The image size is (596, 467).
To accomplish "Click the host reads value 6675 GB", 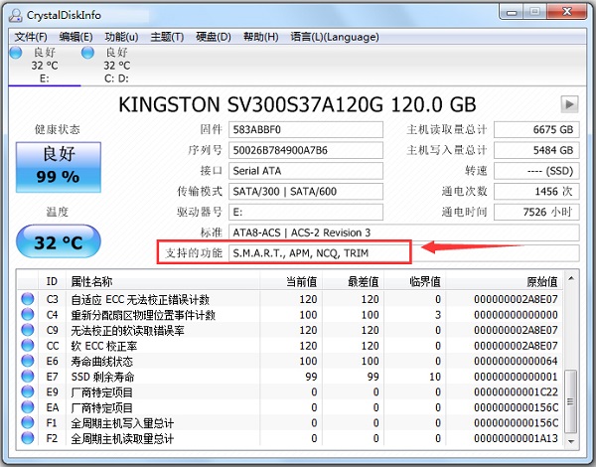I will [536, 130].
